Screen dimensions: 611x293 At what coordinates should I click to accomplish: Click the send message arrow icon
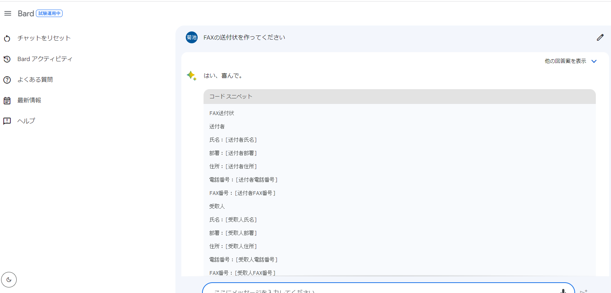point(584,291)
